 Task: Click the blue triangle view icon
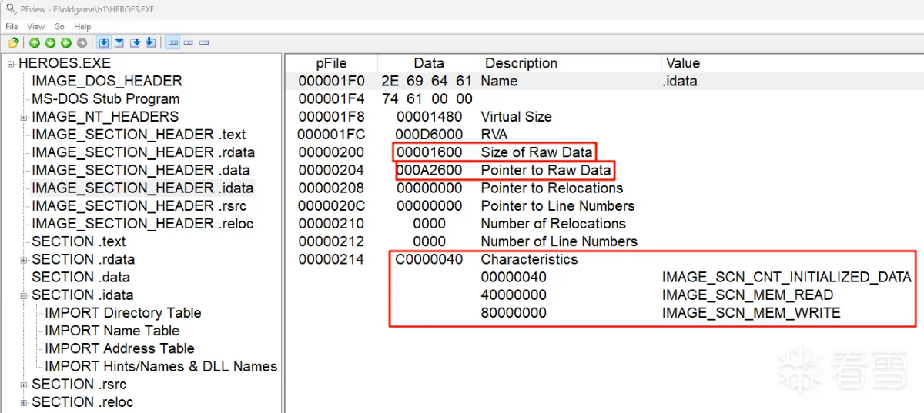120,42
